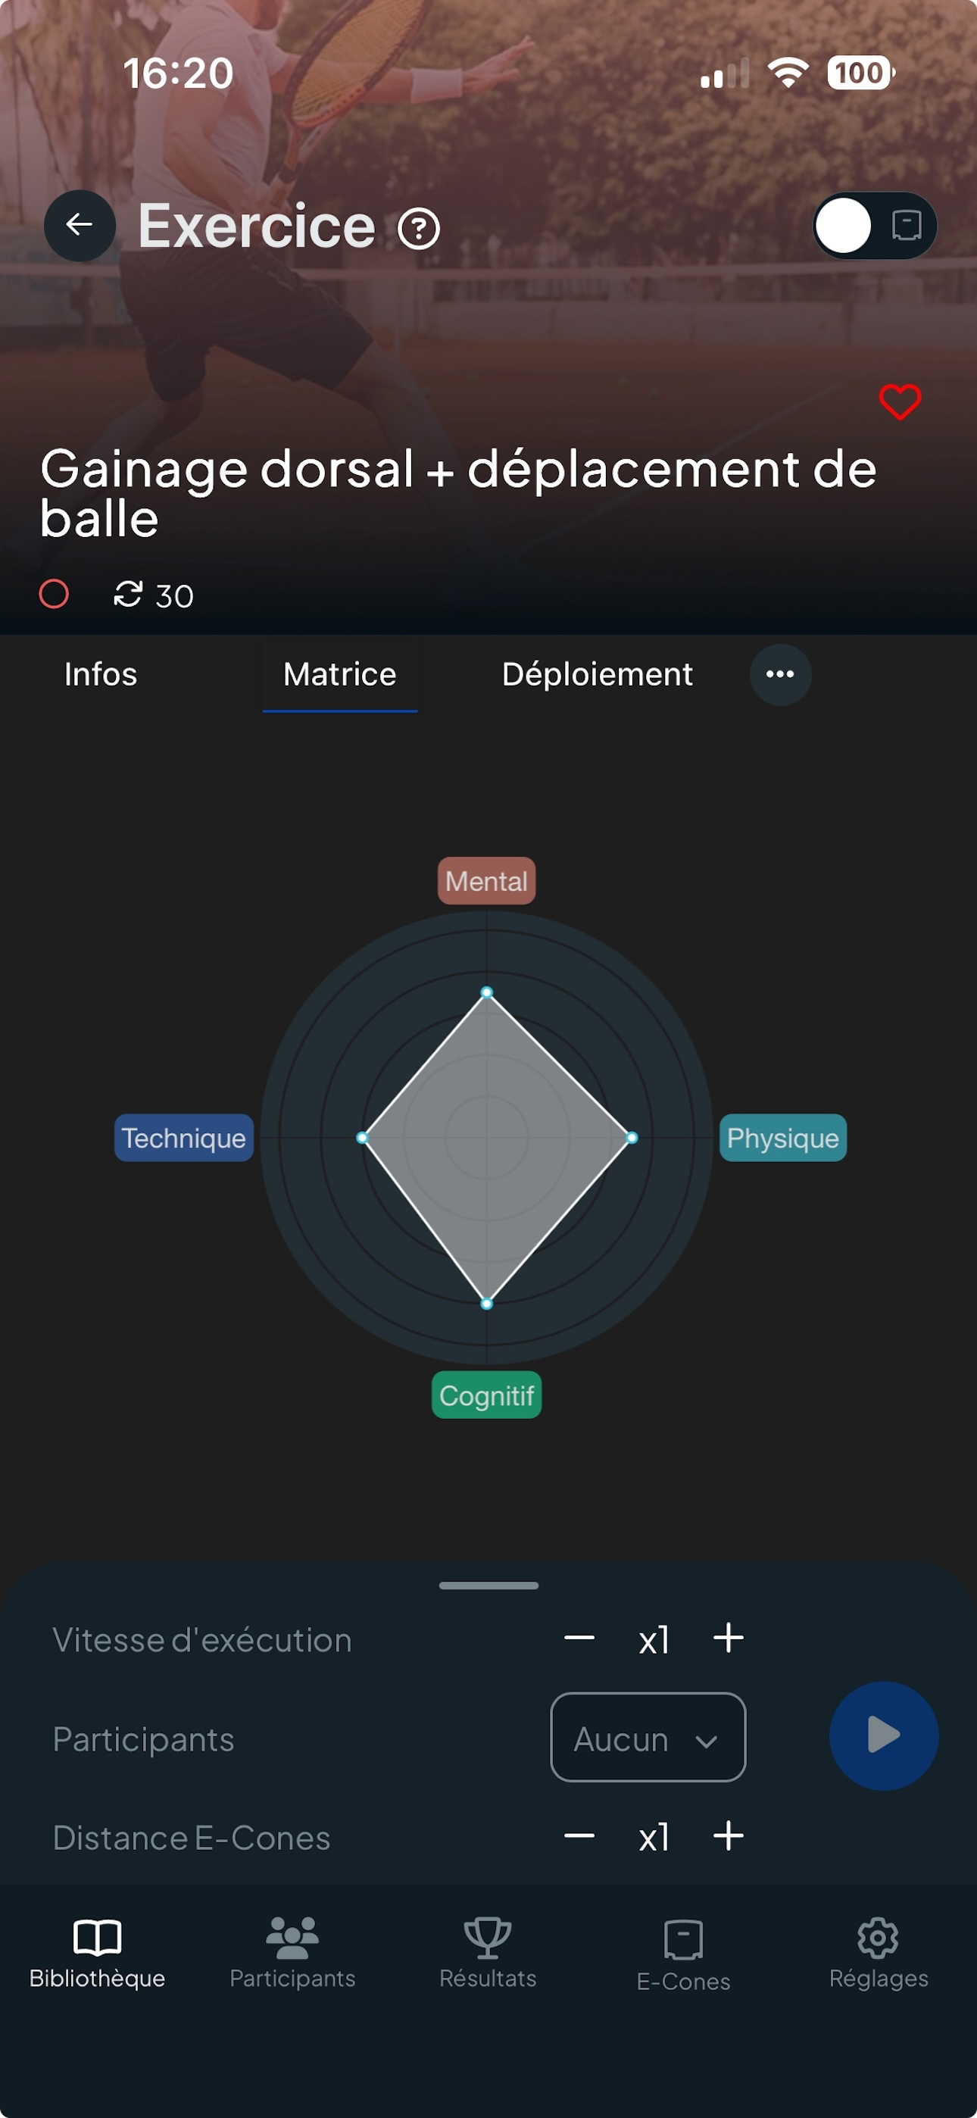Tap the bottom sheet drag handle

click(488, 1585)
